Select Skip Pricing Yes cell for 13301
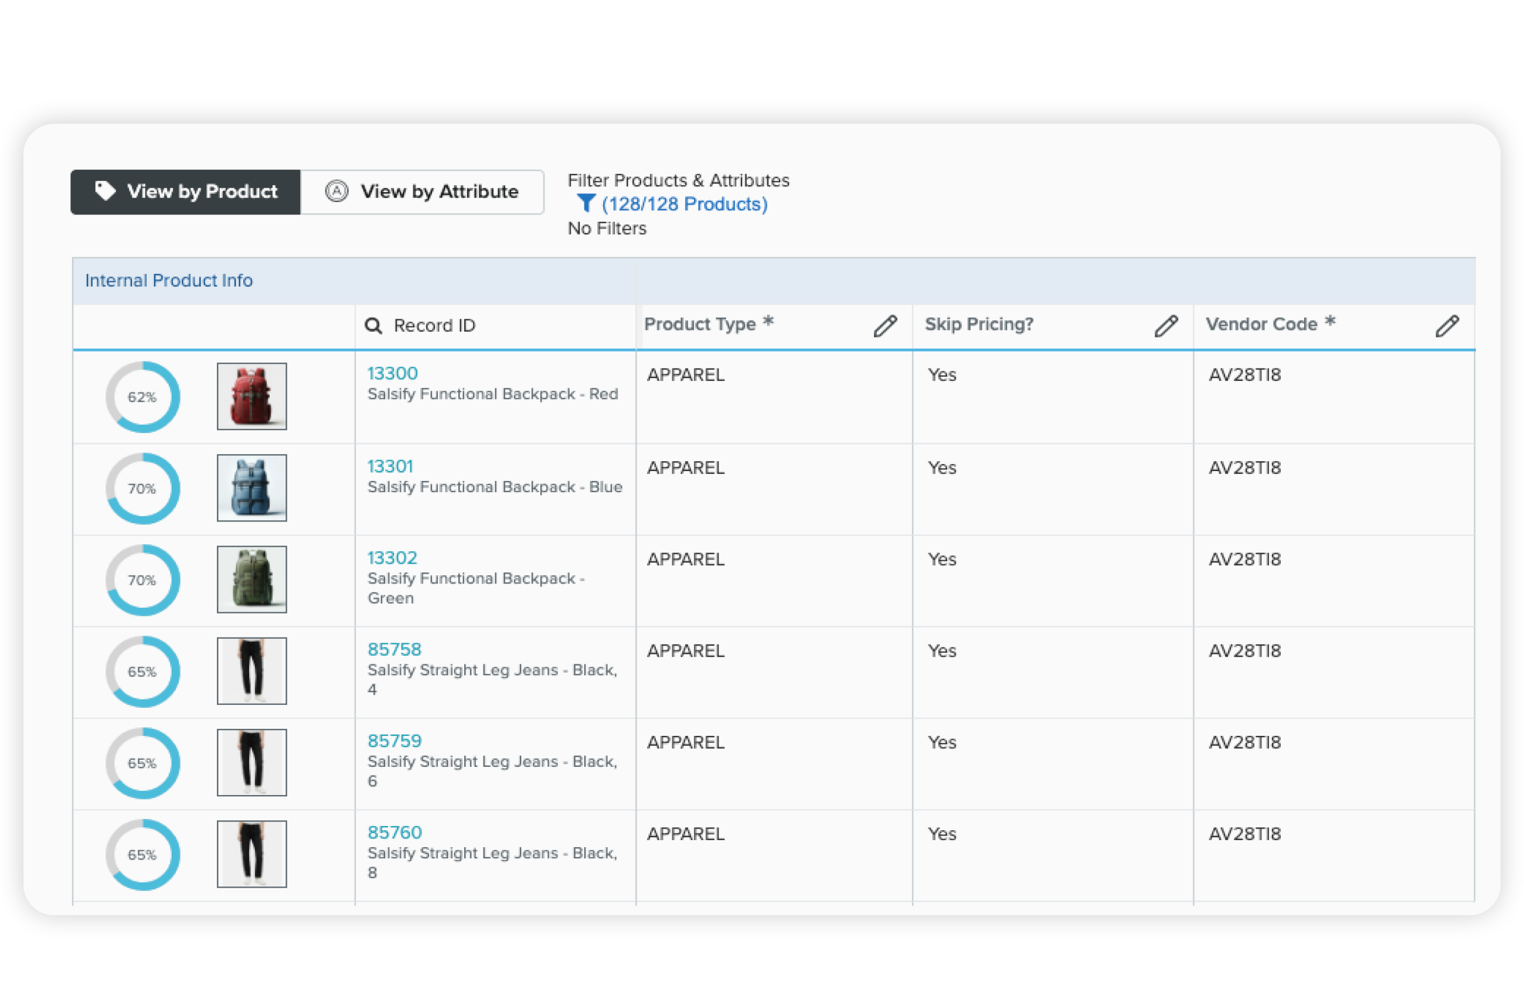Viewport: 1524px width, 996px height. pyautogui.click(x=1053, y=489)
